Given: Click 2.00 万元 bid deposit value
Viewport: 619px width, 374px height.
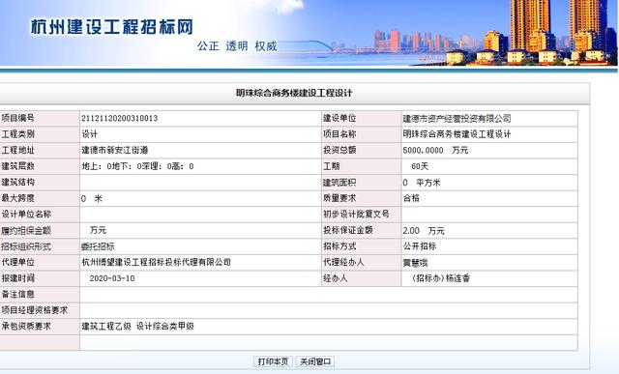Looking at the screenshot, I should tap(424, 231).
